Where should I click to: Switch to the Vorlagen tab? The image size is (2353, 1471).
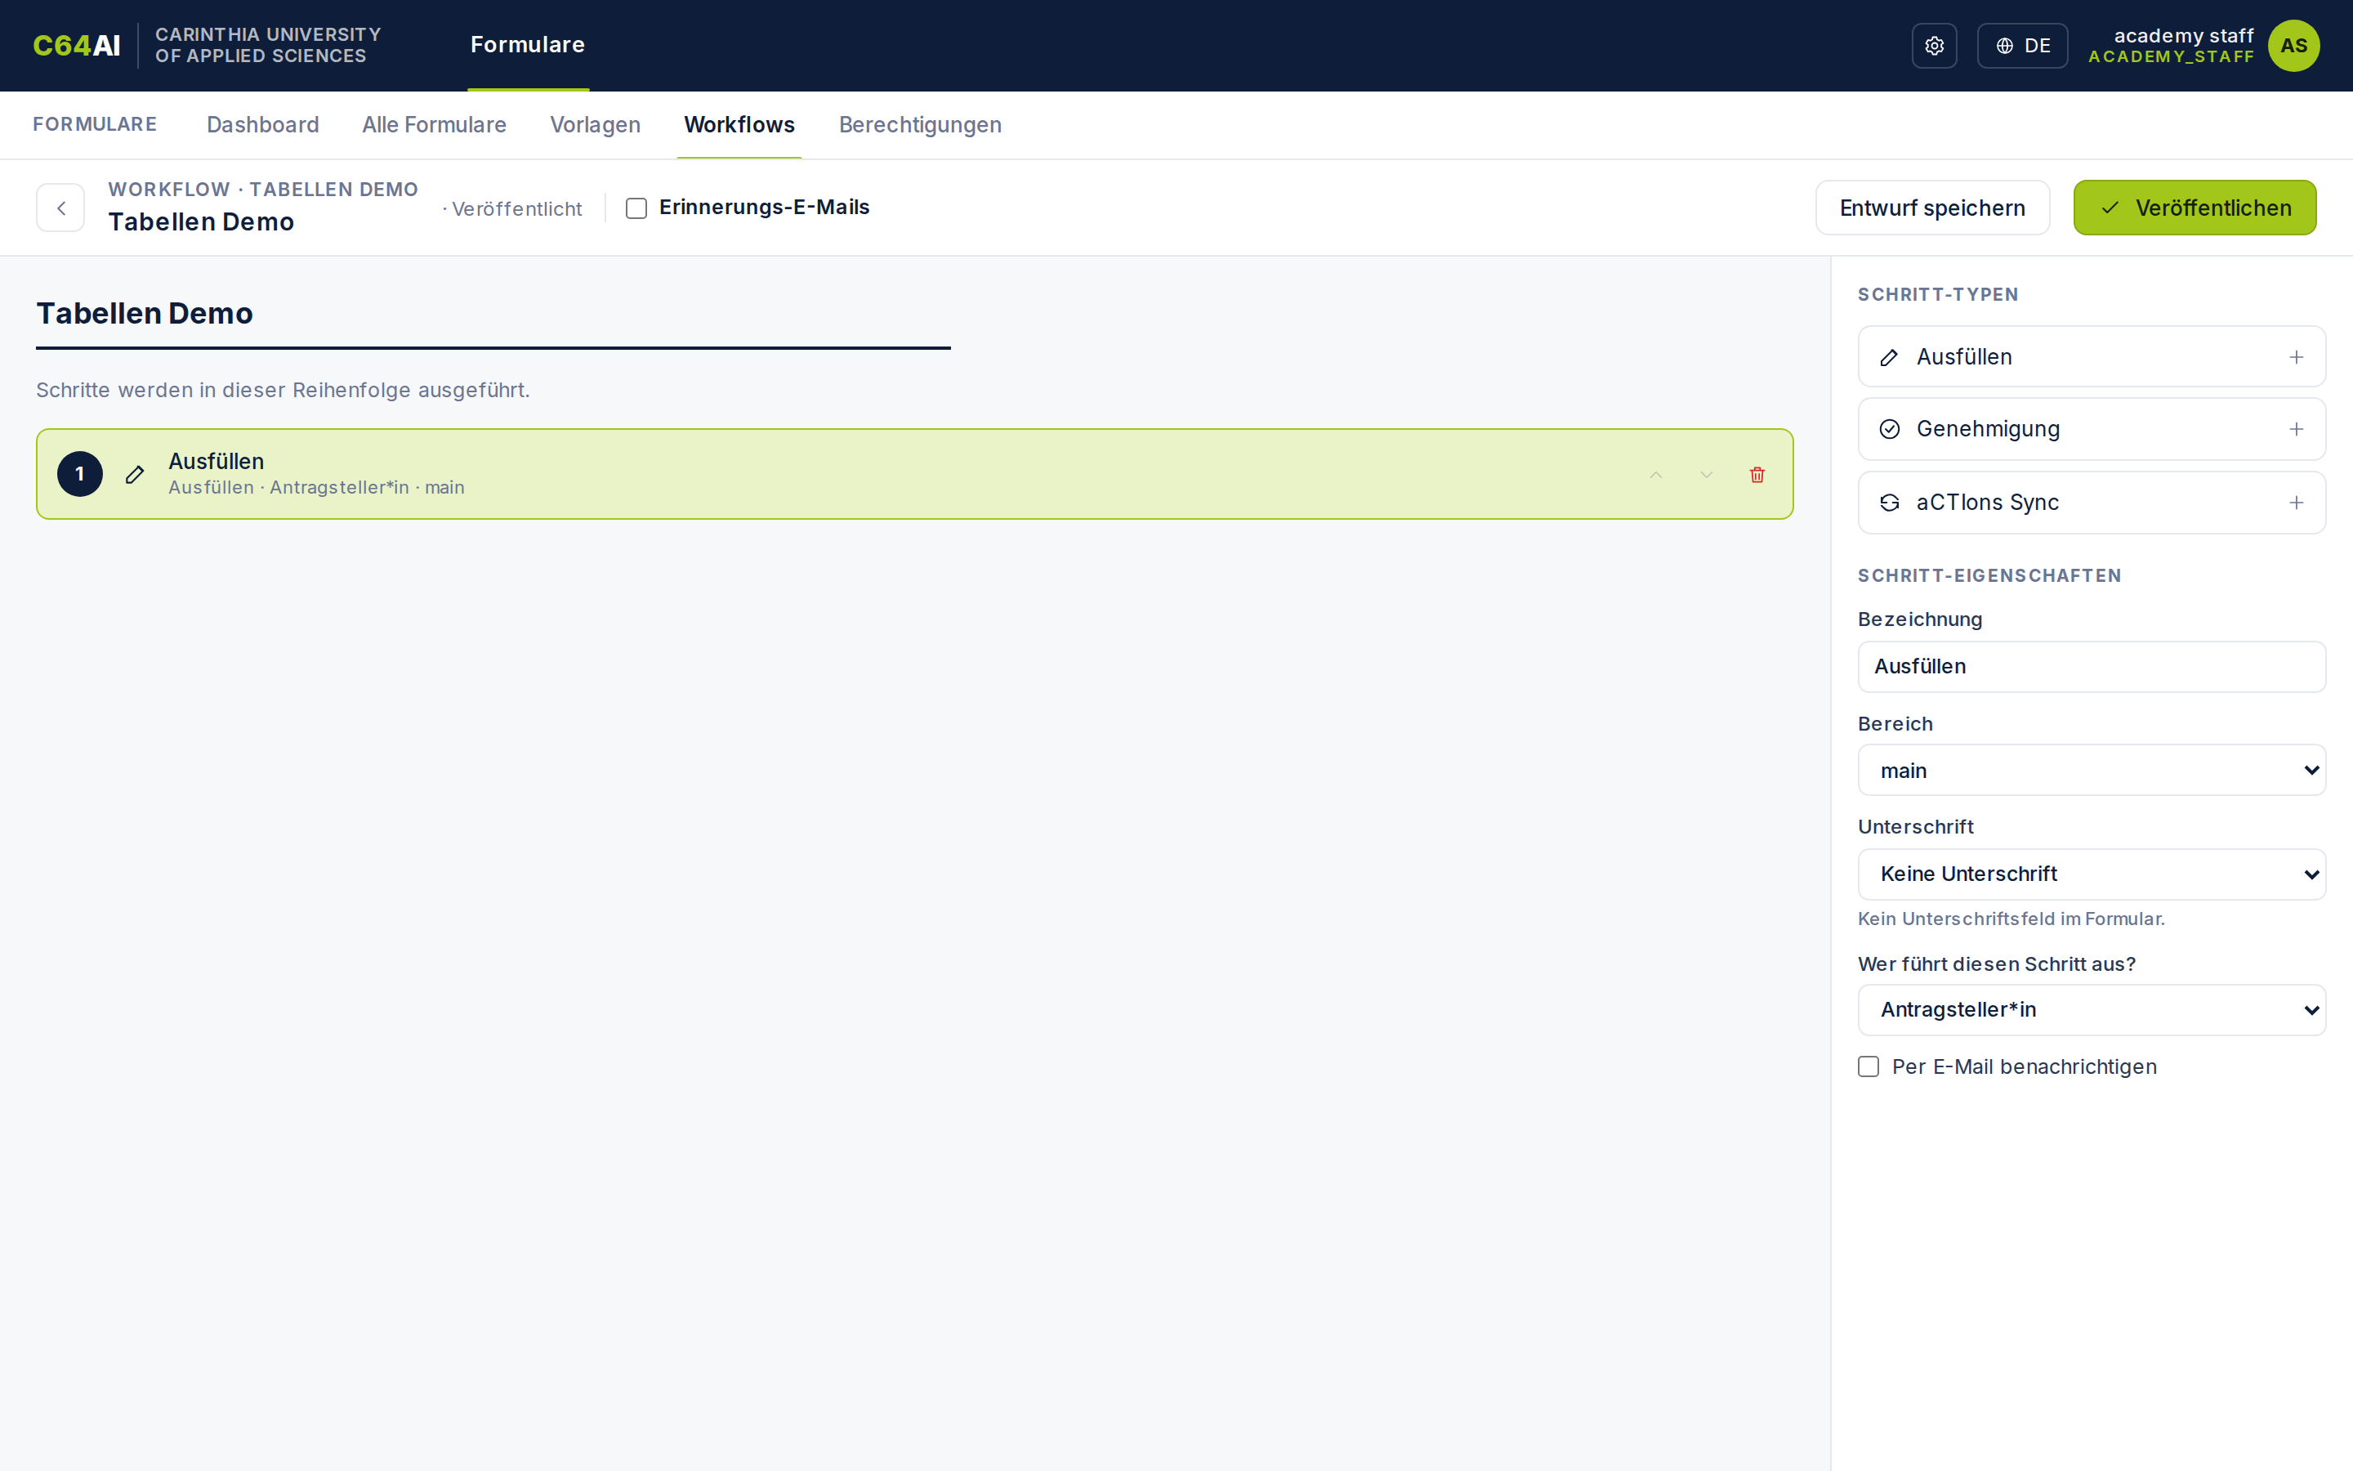(595, 124)
